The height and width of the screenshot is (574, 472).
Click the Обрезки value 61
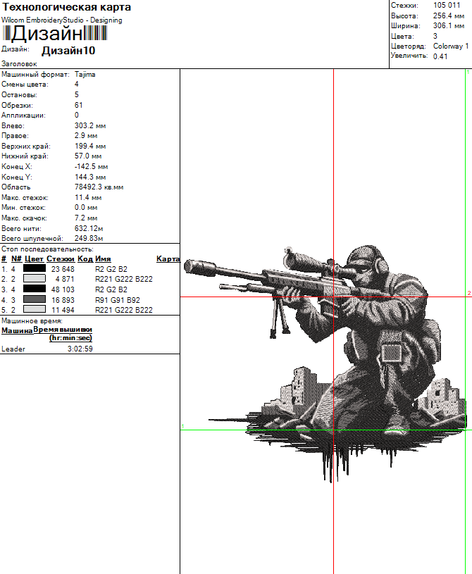click(79, 105)
